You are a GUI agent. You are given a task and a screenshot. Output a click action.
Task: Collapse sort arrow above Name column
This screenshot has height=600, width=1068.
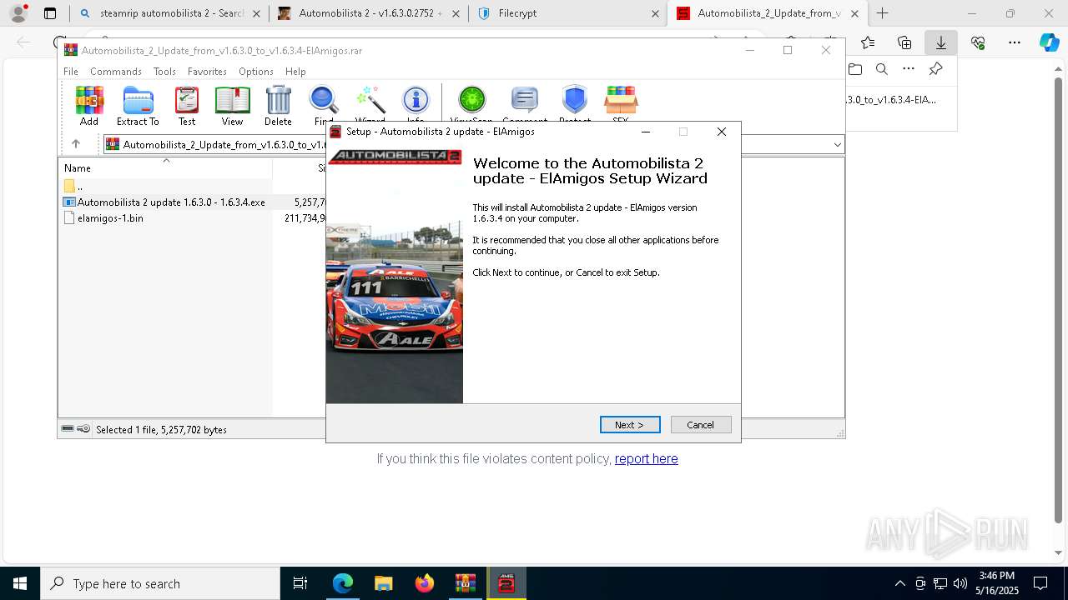pyautogui.click(x=166, y=160)
